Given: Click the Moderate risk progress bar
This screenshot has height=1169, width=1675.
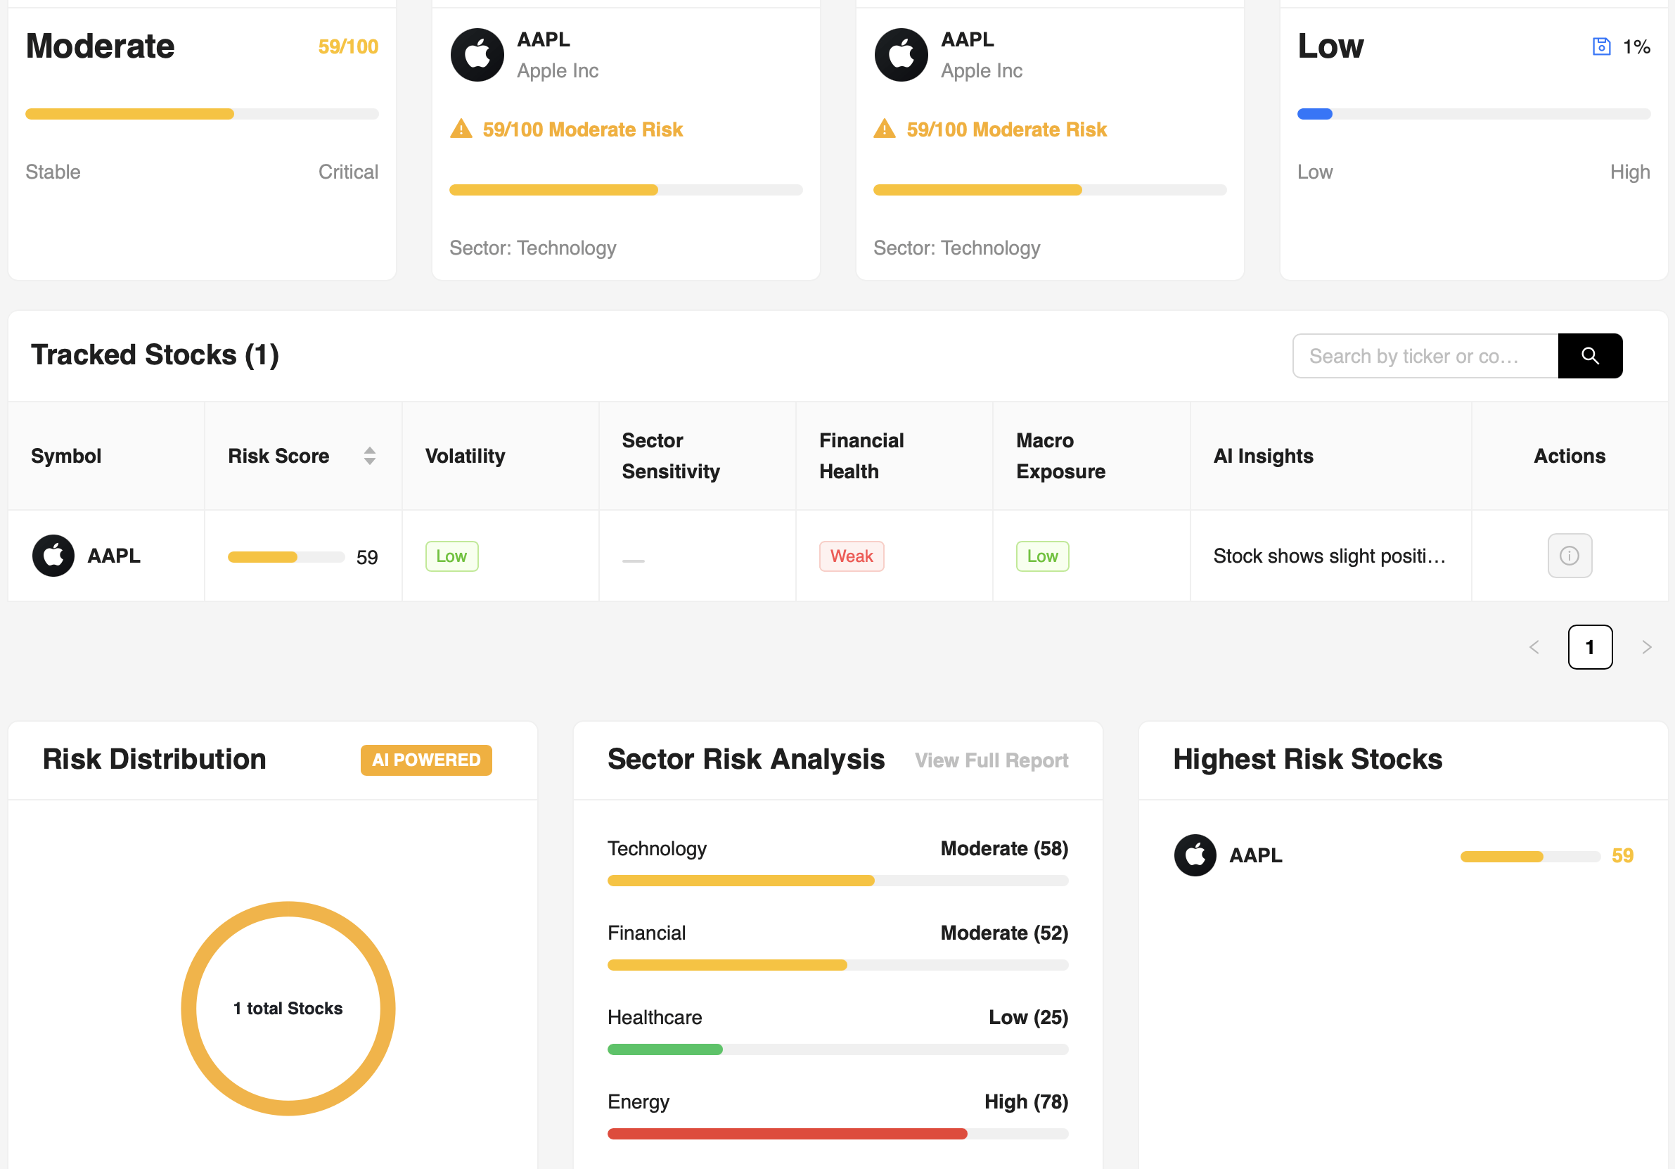Looking at the screenshot, I should tap(202, 114).
